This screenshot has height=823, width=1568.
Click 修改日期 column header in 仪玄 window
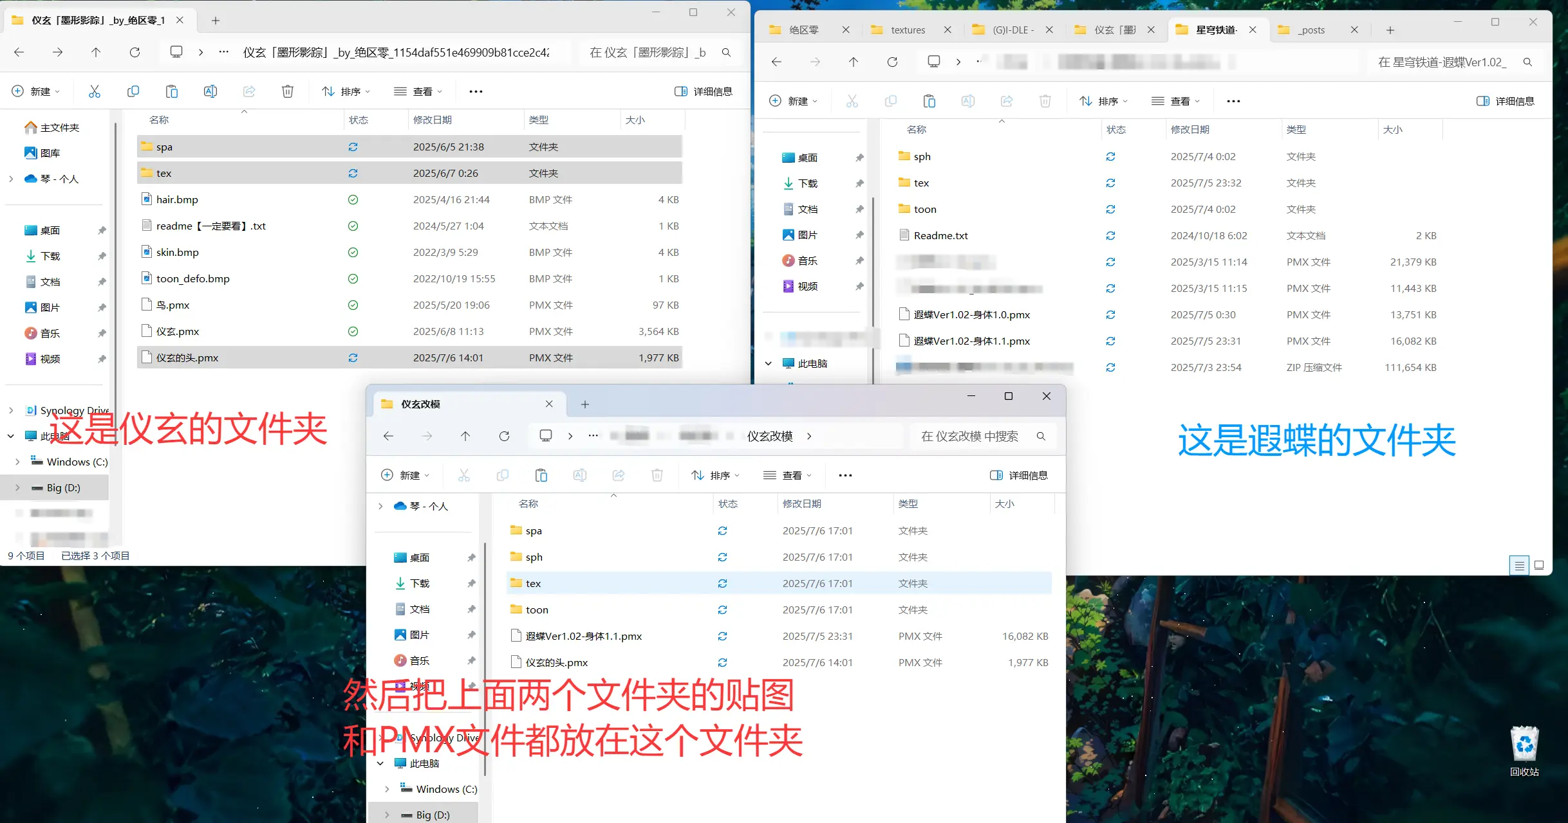433,120
